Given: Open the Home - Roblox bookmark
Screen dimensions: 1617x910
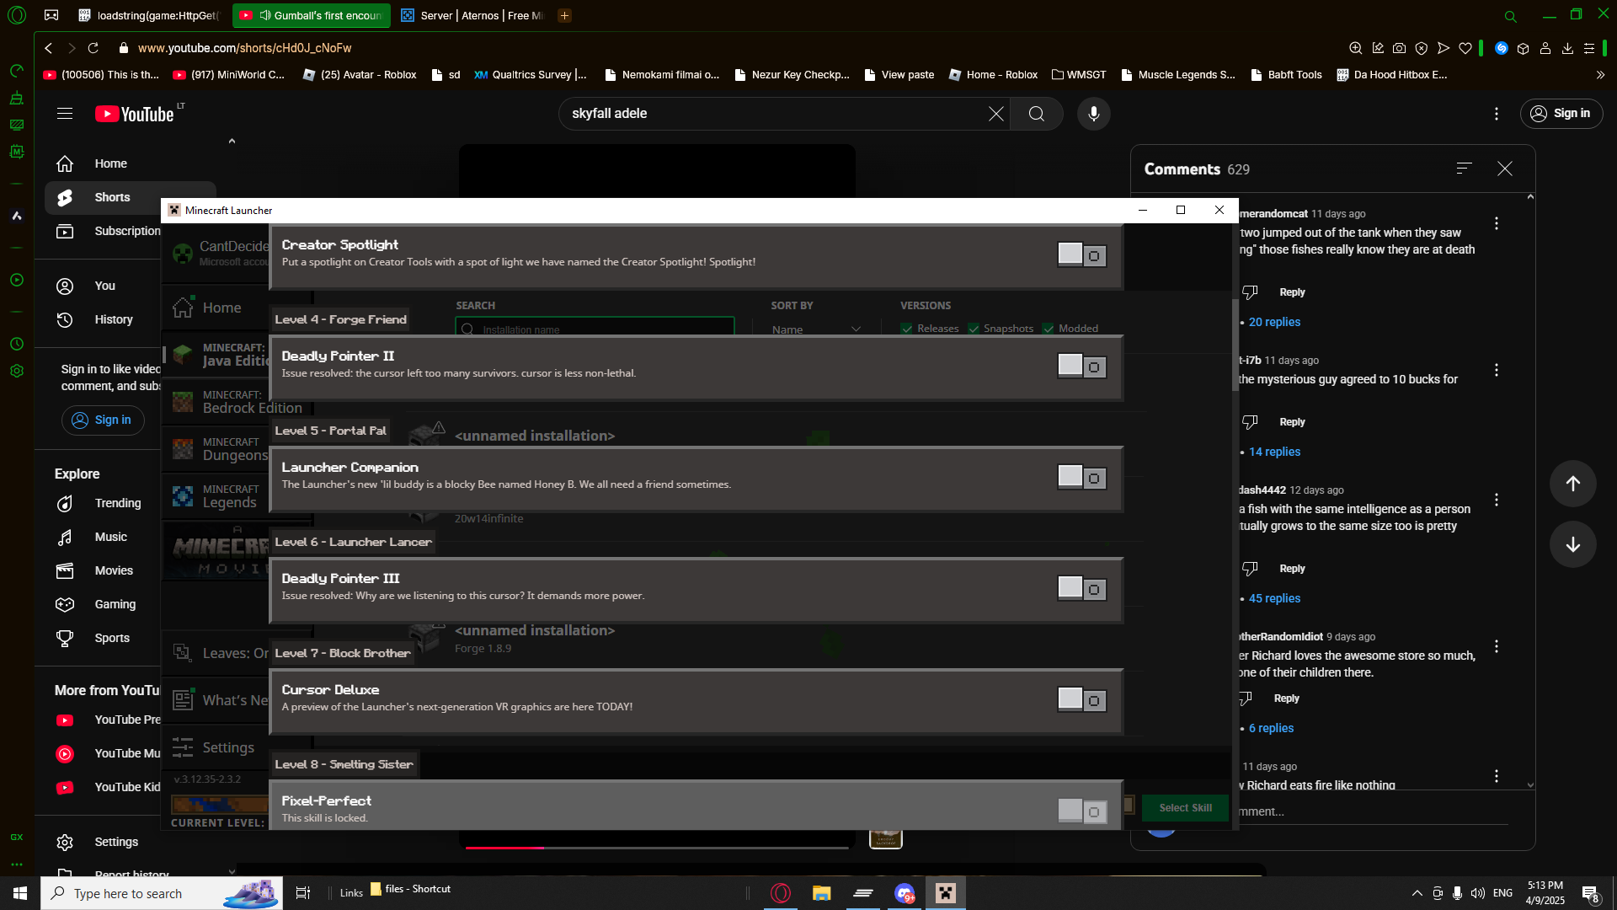Looking at the screenshot, I should coord(994,75).
